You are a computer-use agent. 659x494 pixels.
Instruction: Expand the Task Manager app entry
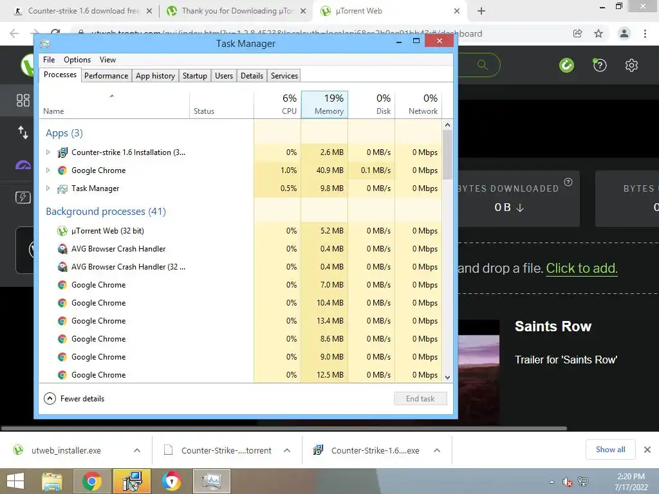point(48,188)
